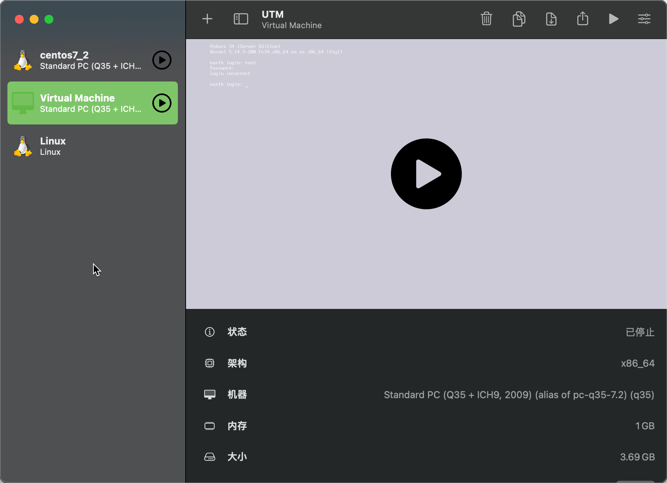Click the play button on the Virtual Machine row
The image size is (667, 483).
(162, 103)
